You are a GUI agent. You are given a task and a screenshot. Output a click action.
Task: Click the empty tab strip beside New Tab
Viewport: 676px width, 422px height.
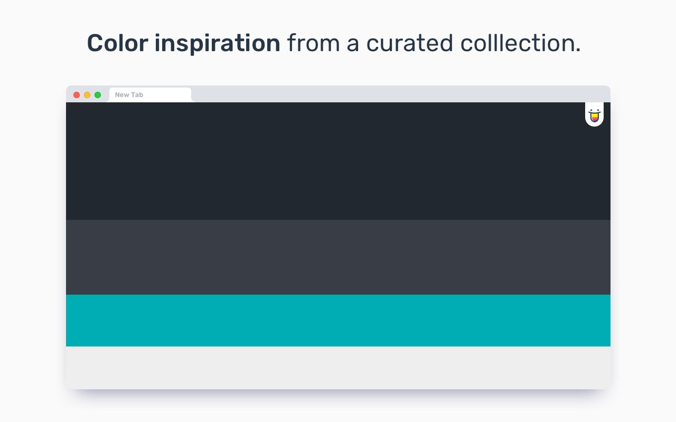click(x=401, y=94)
